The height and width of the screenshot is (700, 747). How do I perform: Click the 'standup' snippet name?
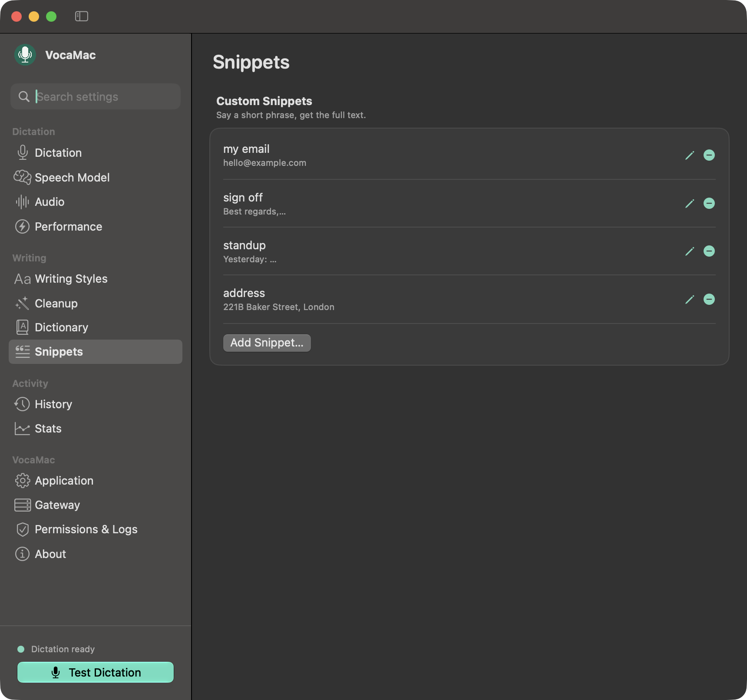245,246
